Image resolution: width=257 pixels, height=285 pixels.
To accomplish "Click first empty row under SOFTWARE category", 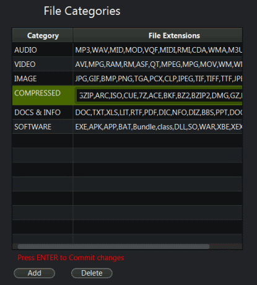I will click(43, 141).
